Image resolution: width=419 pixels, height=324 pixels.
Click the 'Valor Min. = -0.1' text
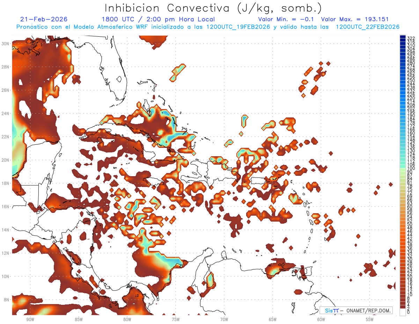[x=286, y=20]
